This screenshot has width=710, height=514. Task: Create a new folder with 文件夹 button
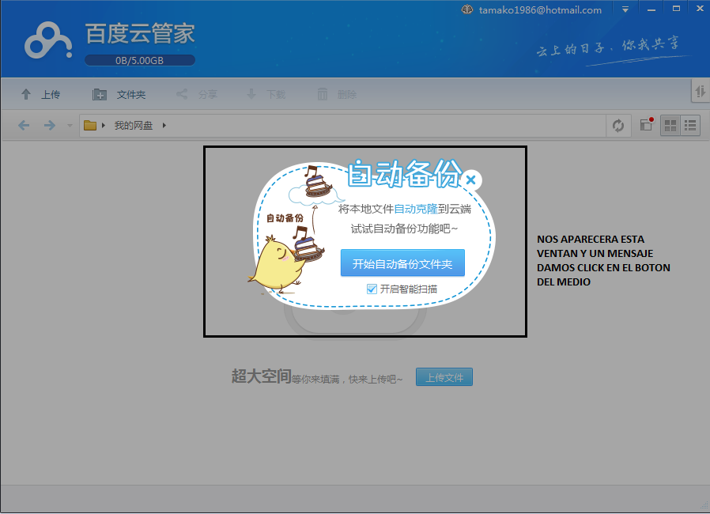pyautogui.click(x=119, y=95)
